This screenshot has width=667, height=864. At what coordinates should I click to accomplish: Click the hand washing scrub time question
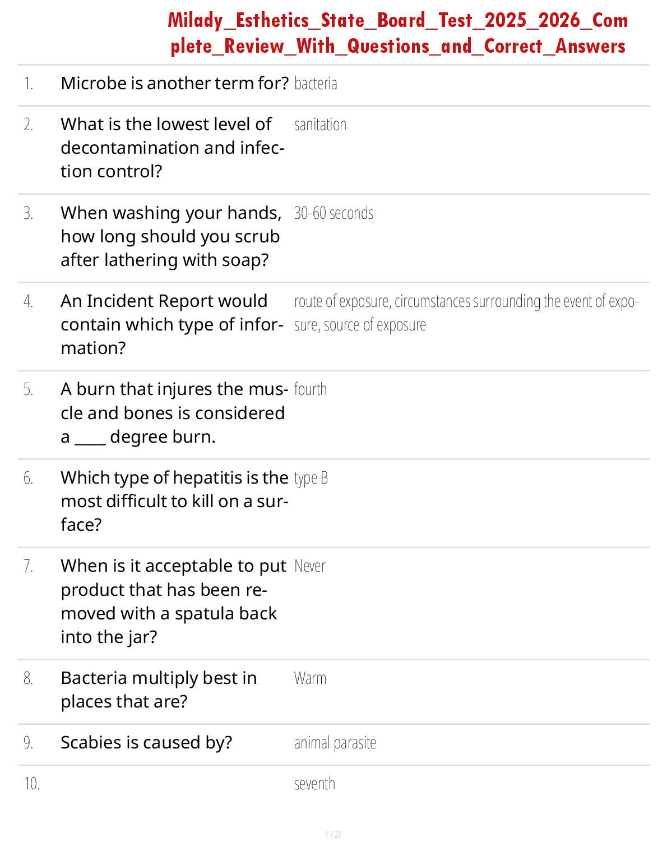[x=171, y=236]
